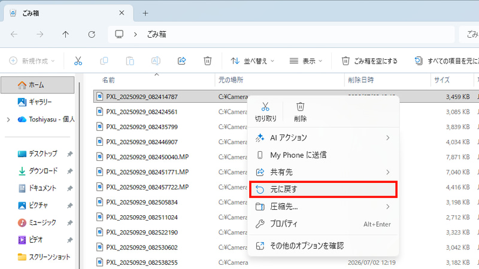This screenshot has height=269, width=479.
Task: Choose 削除 in the context menu
Action: 301,112
